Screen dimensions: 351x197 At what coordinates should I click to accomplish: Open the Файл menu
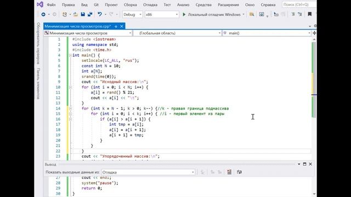pyautogui.click(x=51, y=5)
